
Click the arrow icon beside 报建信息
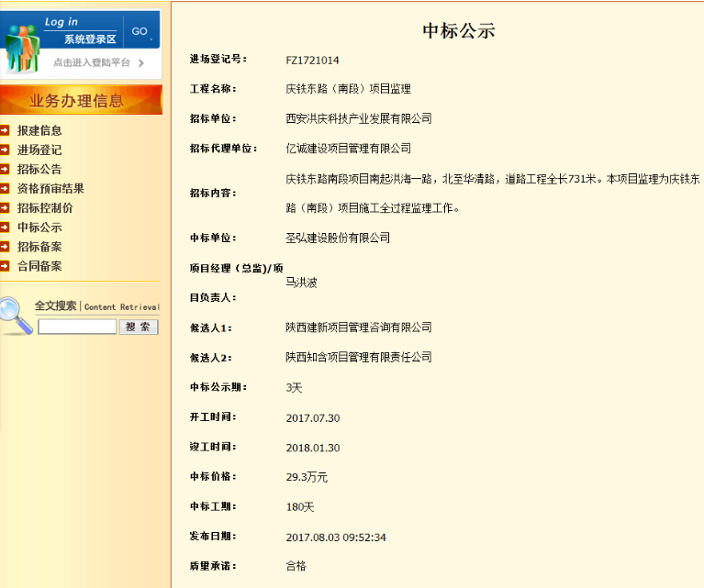click(x=6, y=130)
